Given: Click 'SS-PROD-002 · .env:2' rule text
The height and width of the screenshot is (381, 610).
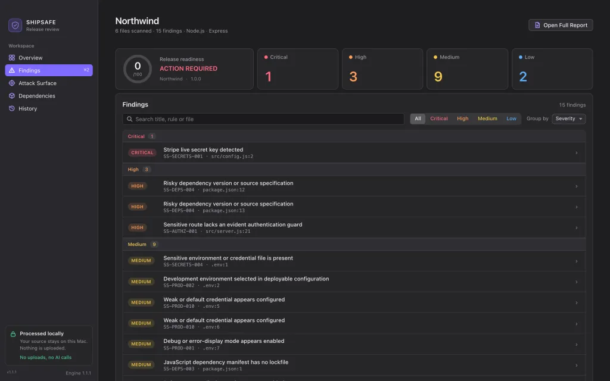Looking at the screenshot, I should click(191, 285).
